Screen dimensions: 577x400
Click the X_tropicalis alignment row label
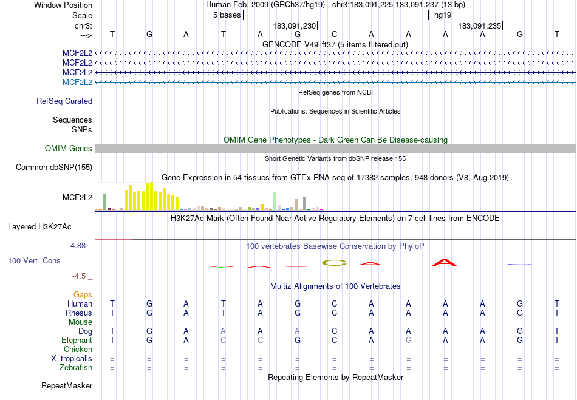[x=72, y=359]
